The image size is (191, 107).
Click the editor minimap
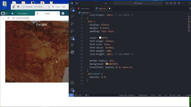[189, 23]
